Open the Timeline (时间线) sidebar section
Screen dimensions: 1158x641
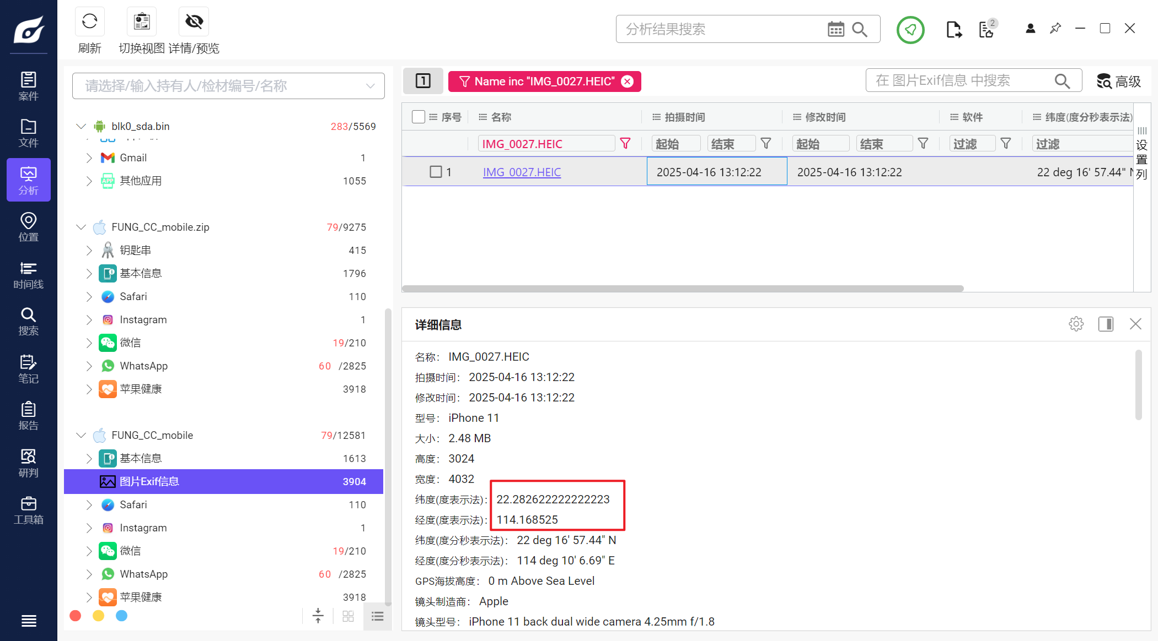(29, 274)
